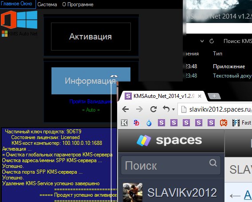Open the dropdown next to the undo arrow
Viewport: 252px width, 202px height.
point(173,109)
